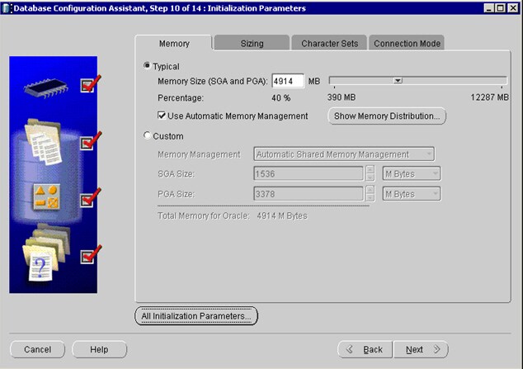This screenshot has height=369, width=523.
Task: Open the Memory Management dropdown
Action: (x=344, y=154)
